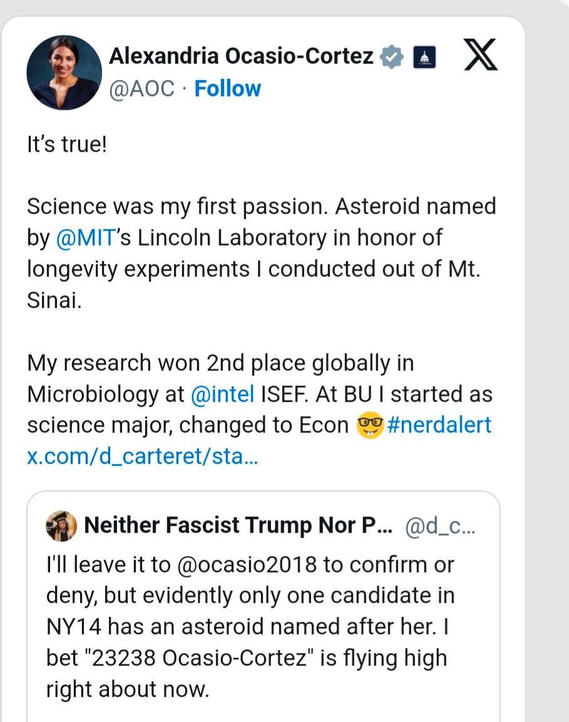Click the quoted author name 'Neither Fascist Trump Nor P...'

point(238,525)
